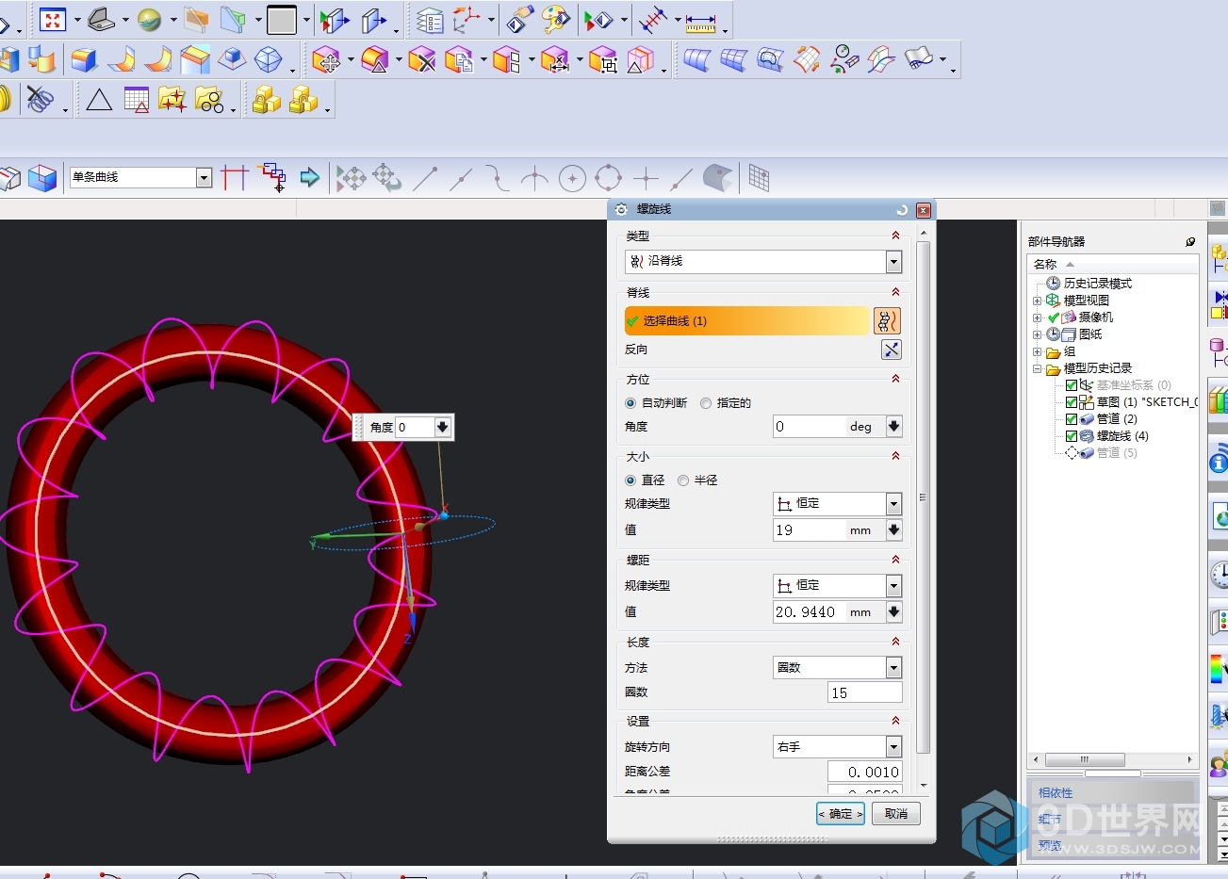Screen dimensions: 1228x879
Task: Click the 圈数 input field showing 15
Action: click(864, 693)
